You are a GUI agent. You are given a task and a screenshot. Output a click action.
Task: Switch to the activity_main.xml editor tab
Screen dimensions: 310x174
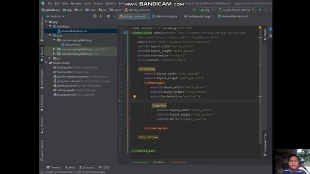[134, 16]
